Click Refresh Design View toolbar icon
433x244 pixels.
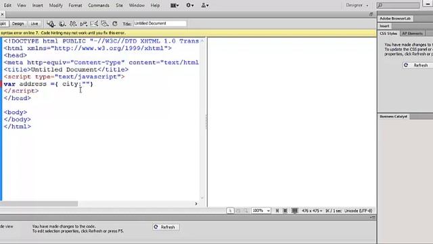pyautogui.click(x=115, y=24)
